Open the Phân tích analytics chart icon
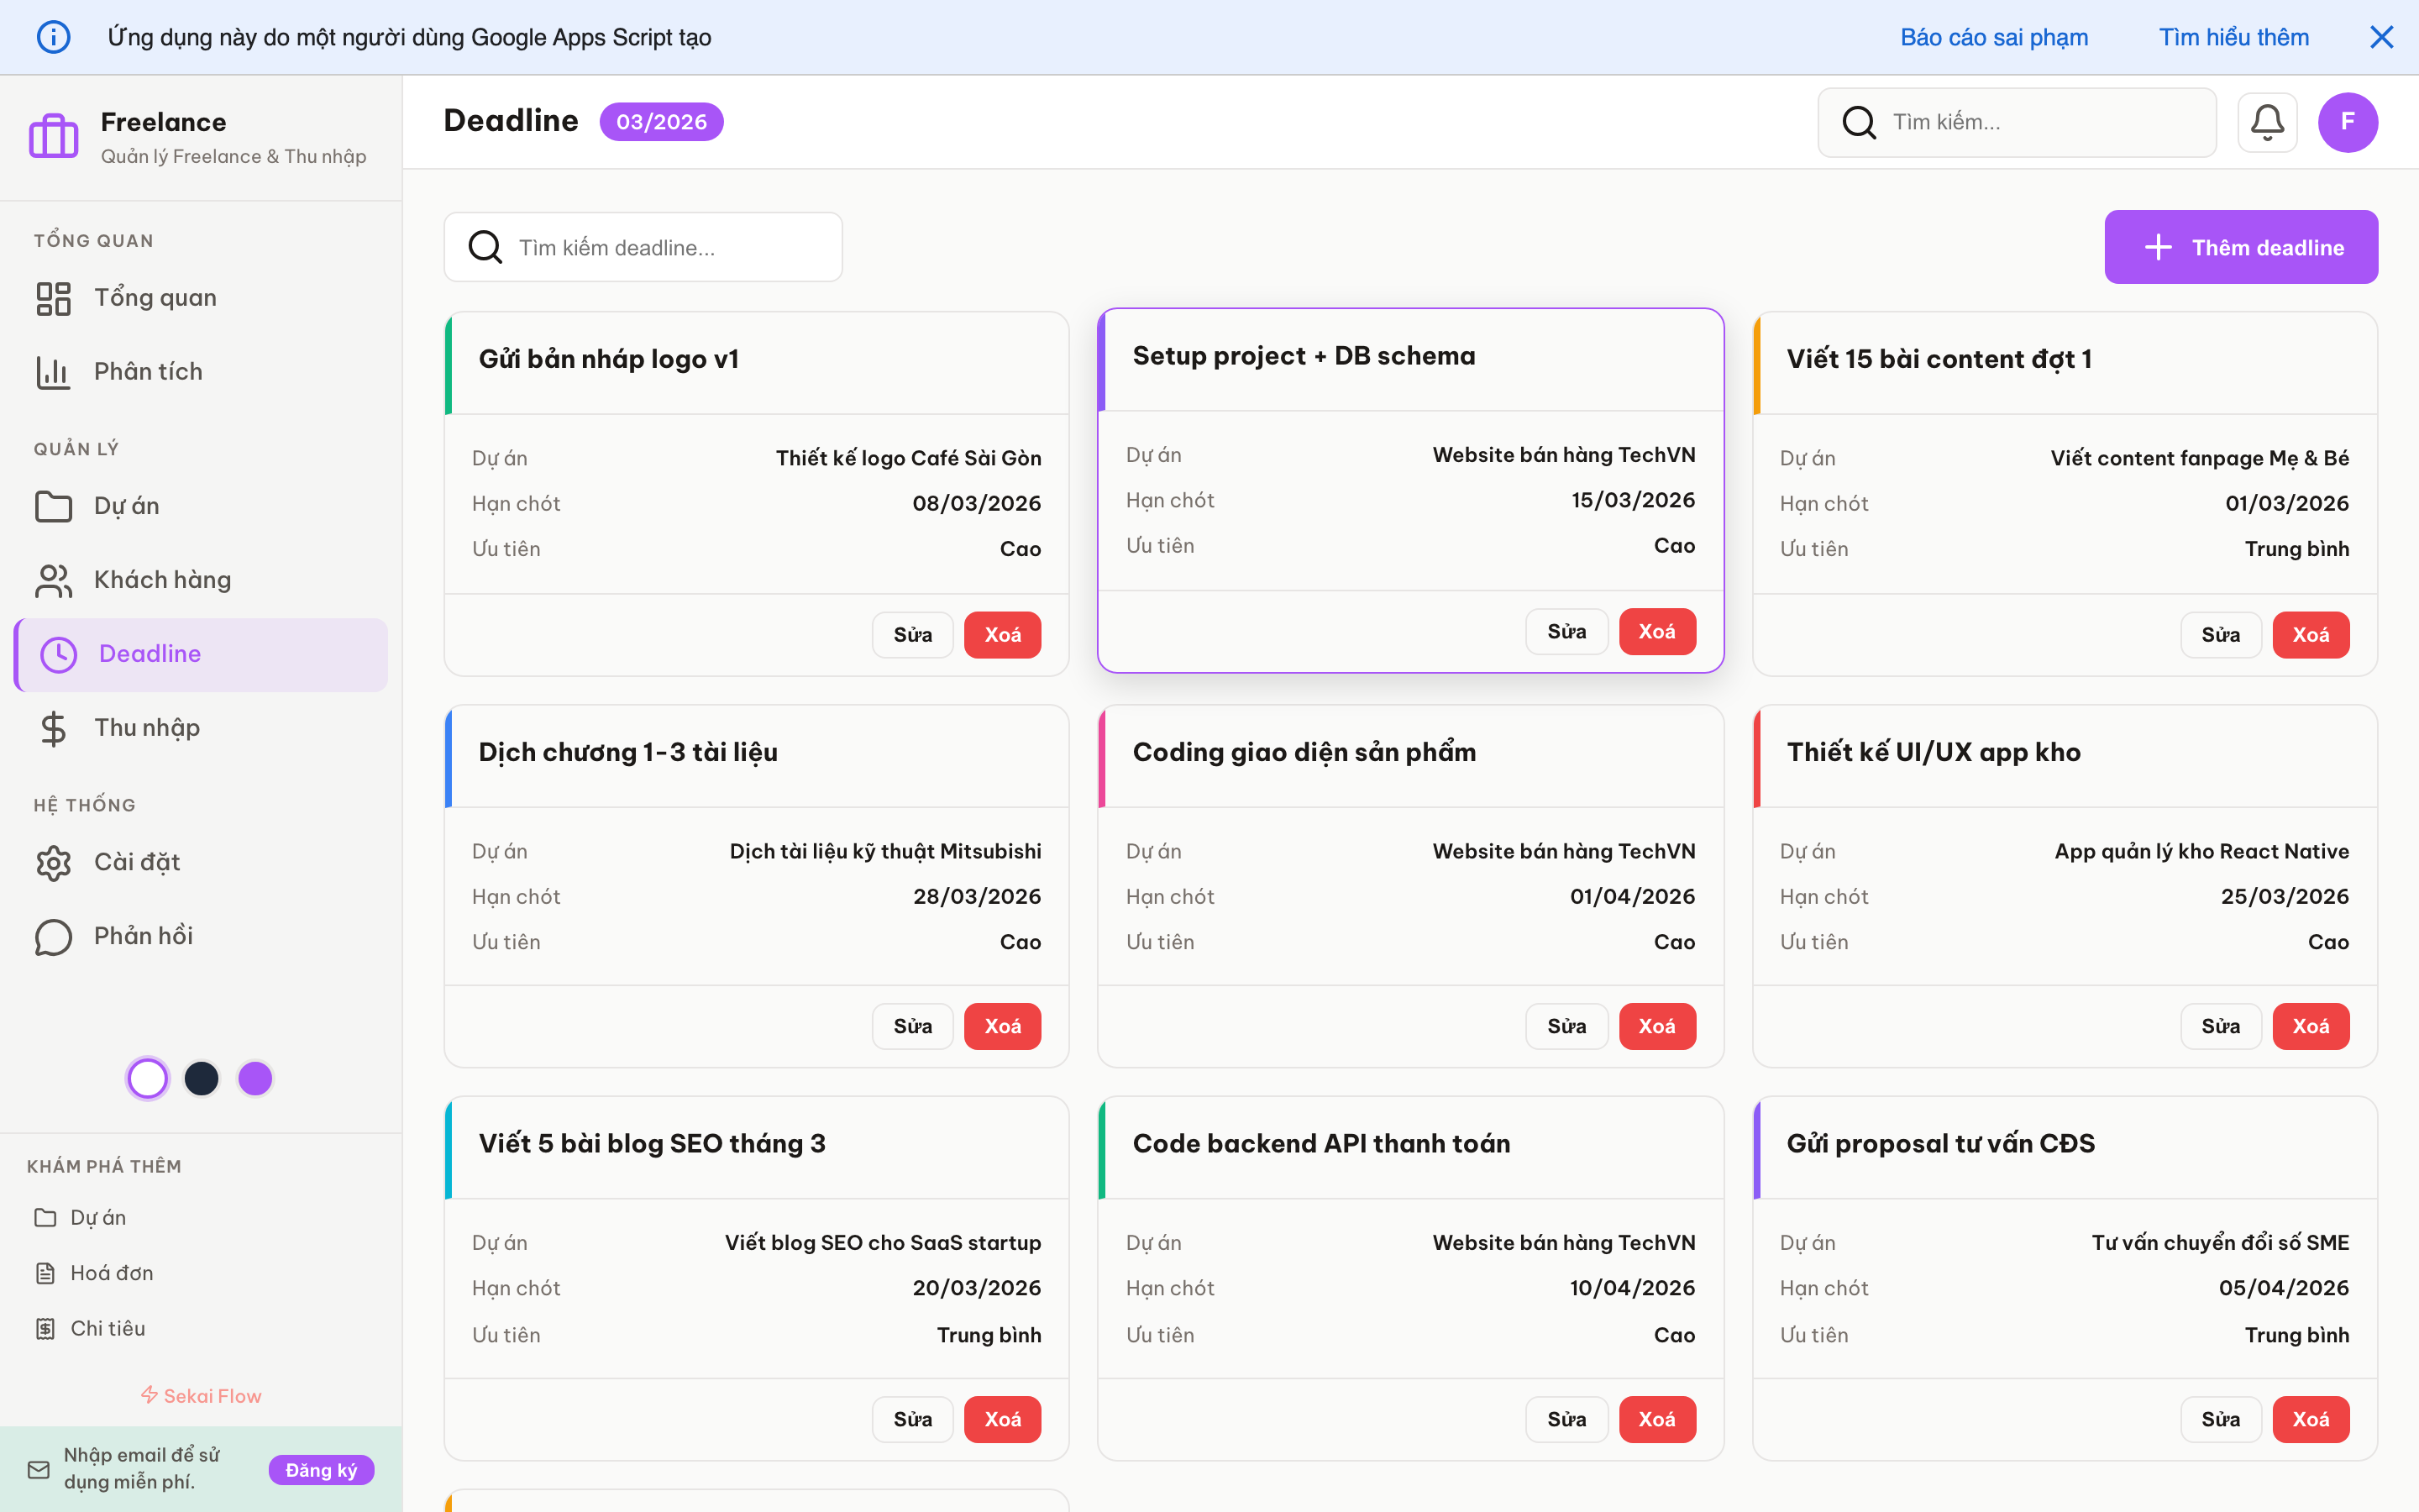 pos(53,371)
